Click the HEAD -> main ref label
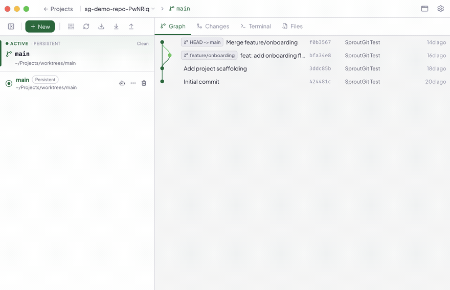Image resolution: width=450 pixels, height=290 pixels. (202, 42)
